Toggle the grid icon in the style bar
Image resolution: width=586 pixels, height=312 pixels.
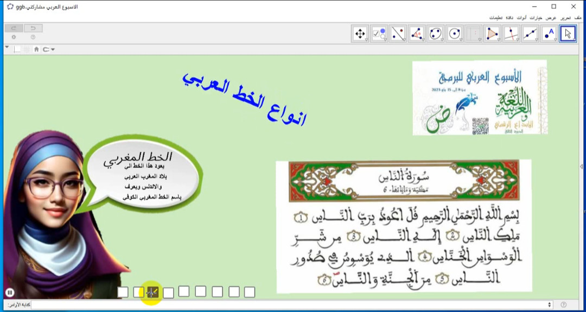(27, 49)
